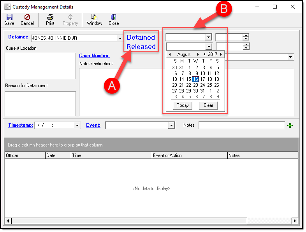This screenshot has height=232, width=306.
Task: Open the Event dropdown list
Action: 171,125
